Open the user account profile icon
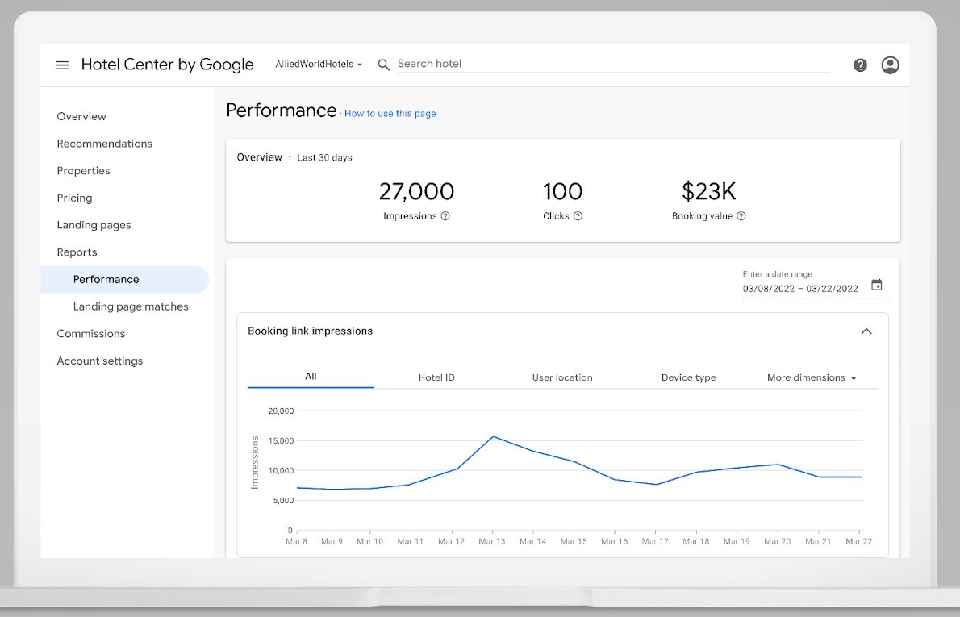The width and height of the screenshot is (960, 617). [x=890, y=65]
